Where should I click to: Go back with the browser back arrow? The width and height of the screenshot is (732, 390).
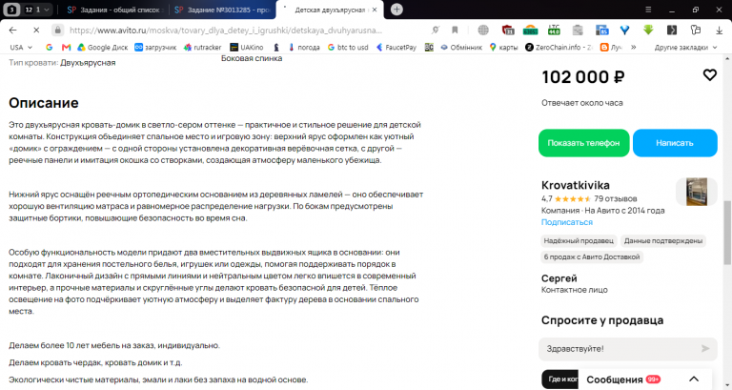click(x=12, y=31)
